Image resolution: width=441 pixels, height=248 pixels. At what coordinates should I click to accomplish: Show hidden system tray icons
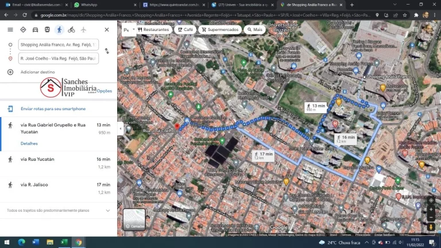367,242
